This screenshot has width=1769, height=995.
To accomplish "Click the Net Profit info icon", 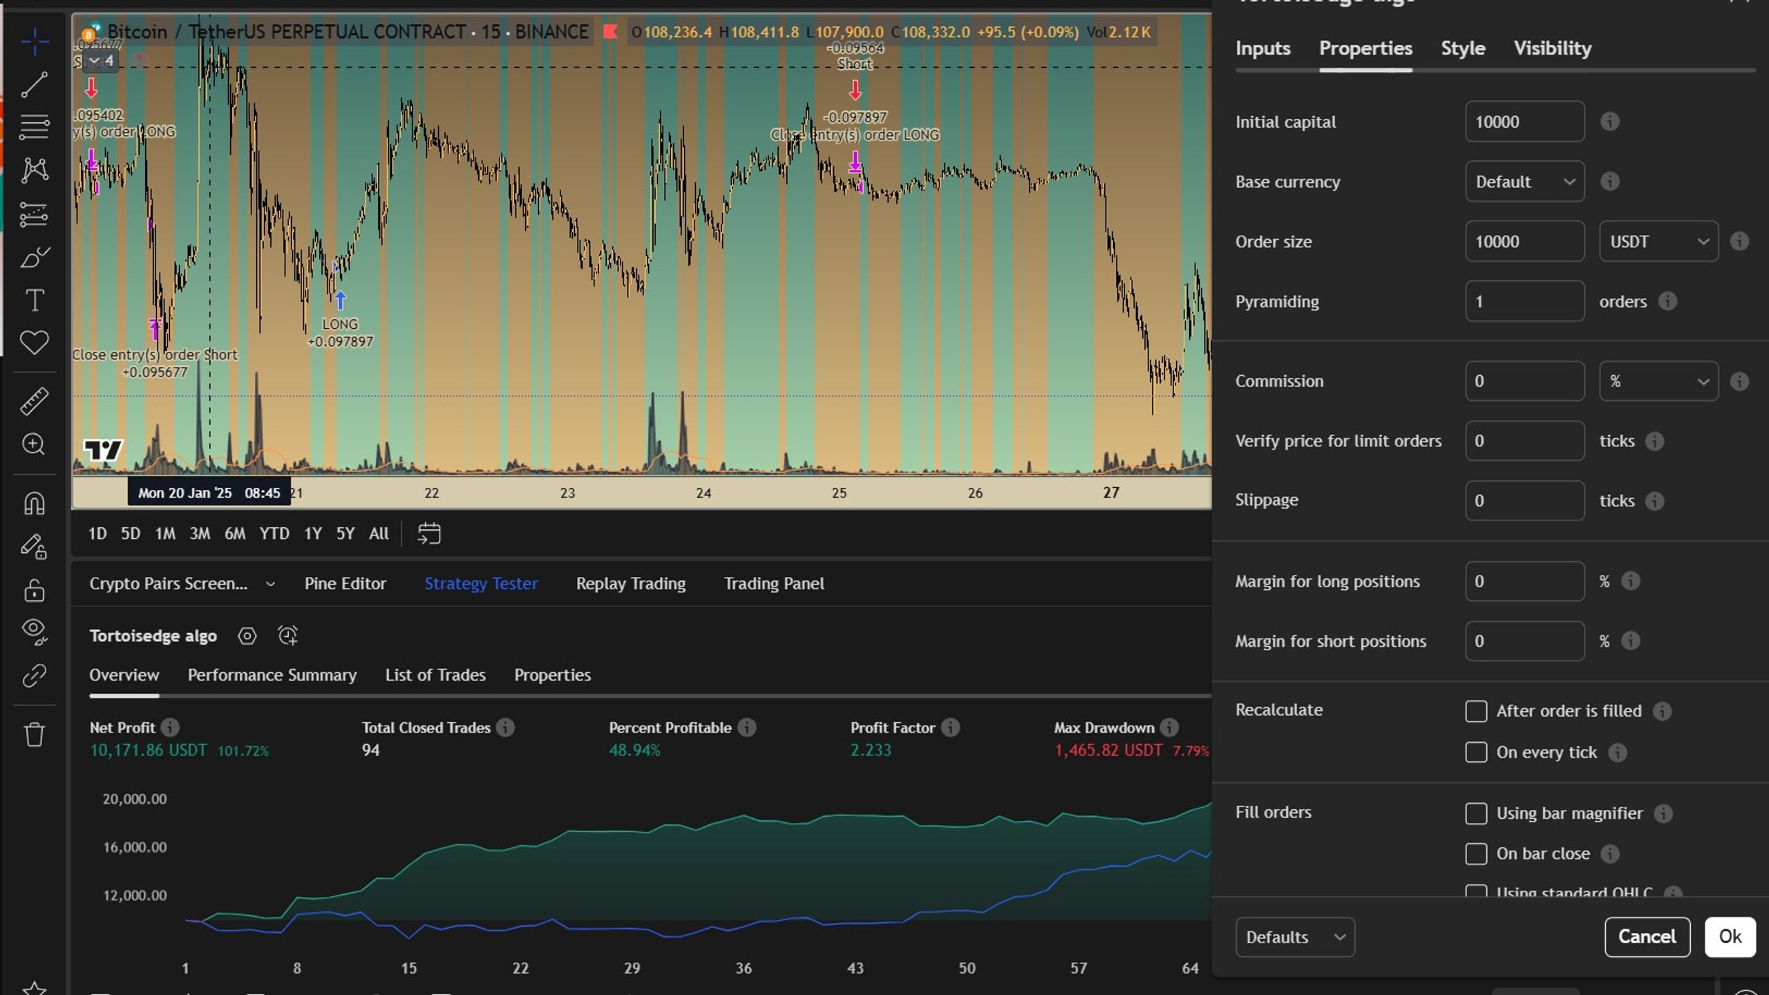I will [170, 728].
